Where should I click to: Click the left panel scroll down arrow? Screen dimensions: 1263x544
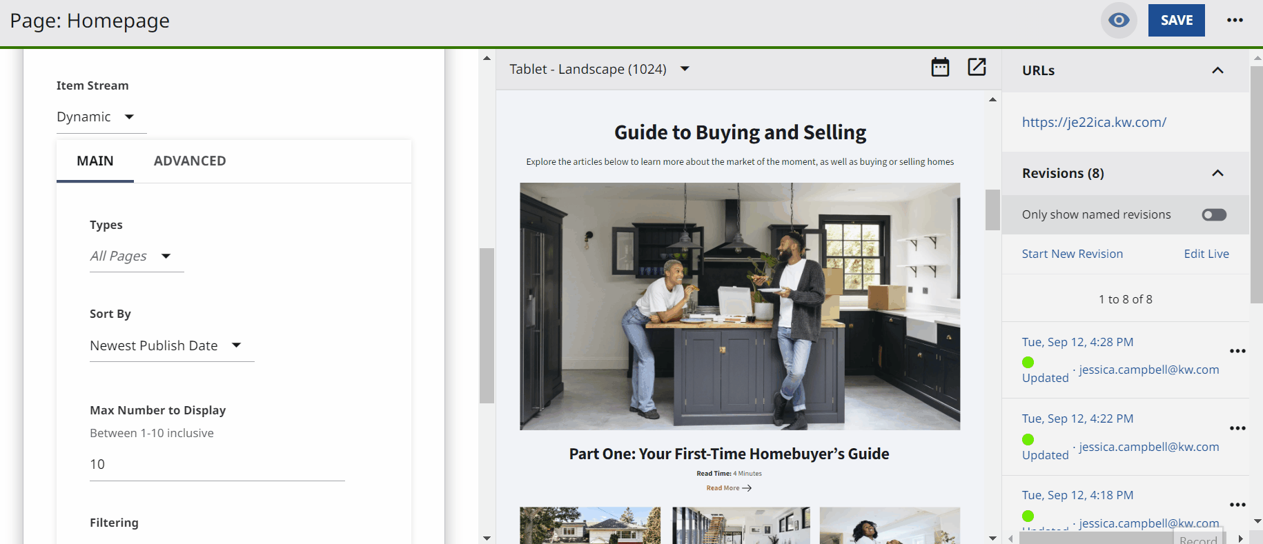pyautogui.click(x=487, y=538)
